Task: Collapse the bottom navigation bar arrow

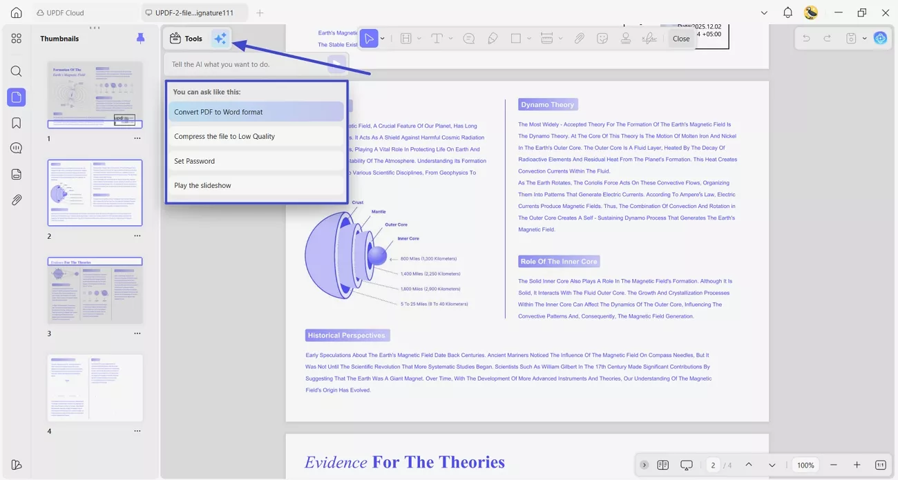Action: tap(644, 465)
